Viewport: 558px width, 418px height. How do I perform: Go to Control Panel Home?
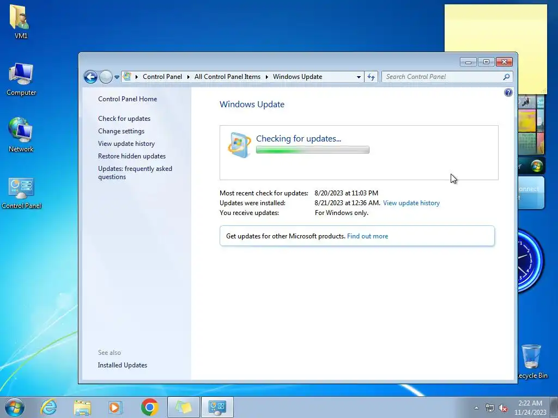(x=128, y=99)
